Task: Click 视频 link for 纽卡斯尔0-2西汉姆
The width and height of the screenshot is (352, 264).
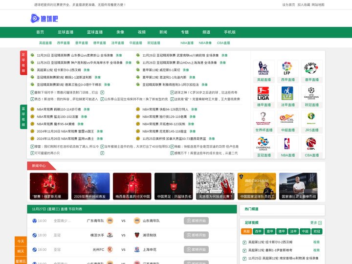Action: coord(316,242)
